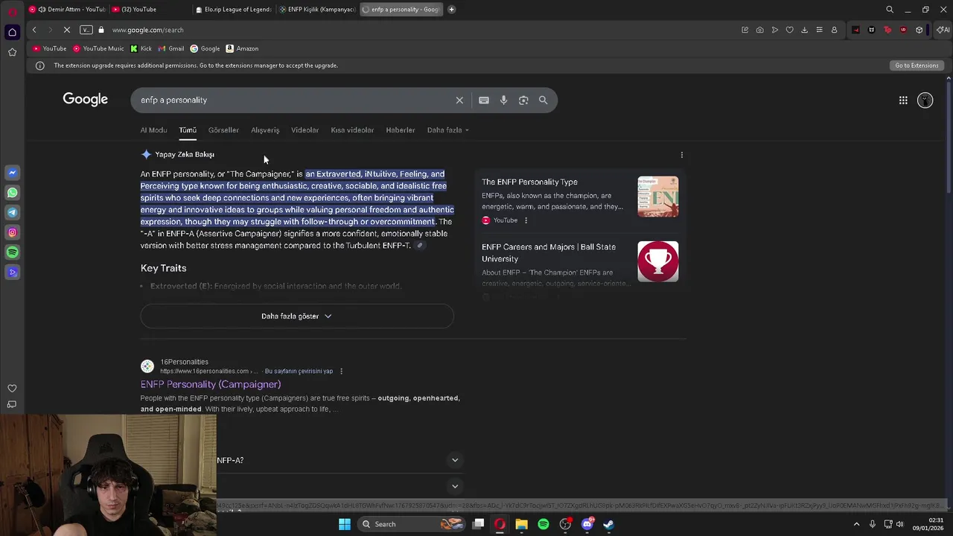Add page to bookmarks heart in toolbar
Image resolution: width=953 pixels, height=536 pixels.
(x=789, y=30)
